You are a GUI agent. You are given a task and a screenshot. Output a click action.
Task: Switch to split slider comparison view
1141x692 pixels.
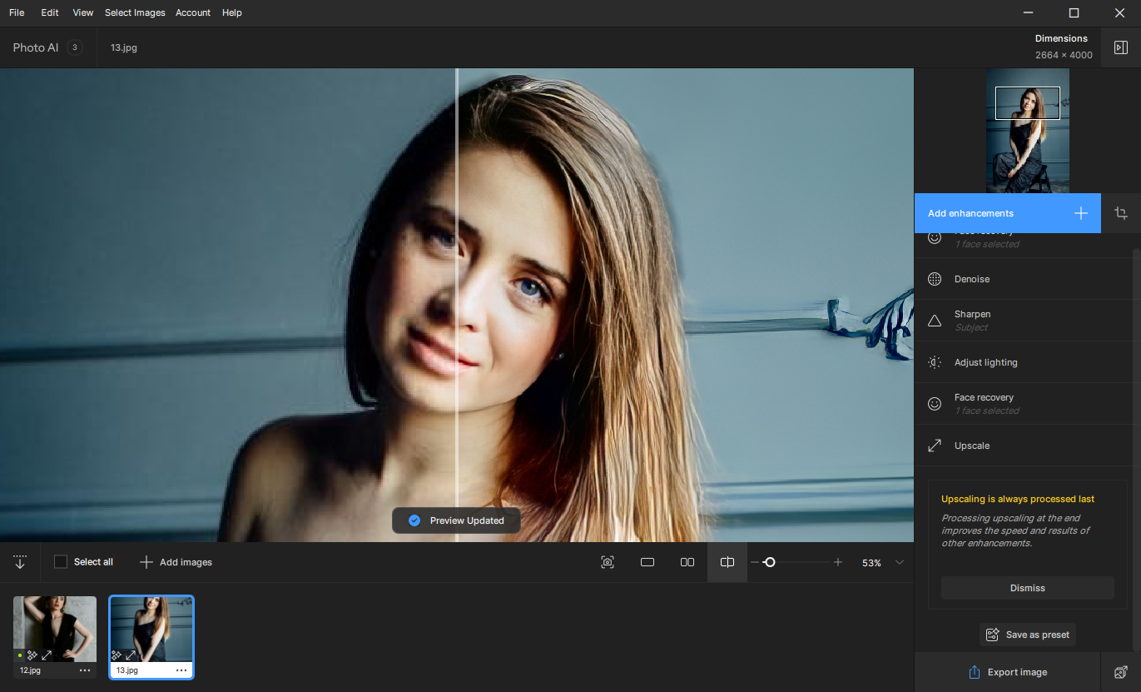[727, 562]
